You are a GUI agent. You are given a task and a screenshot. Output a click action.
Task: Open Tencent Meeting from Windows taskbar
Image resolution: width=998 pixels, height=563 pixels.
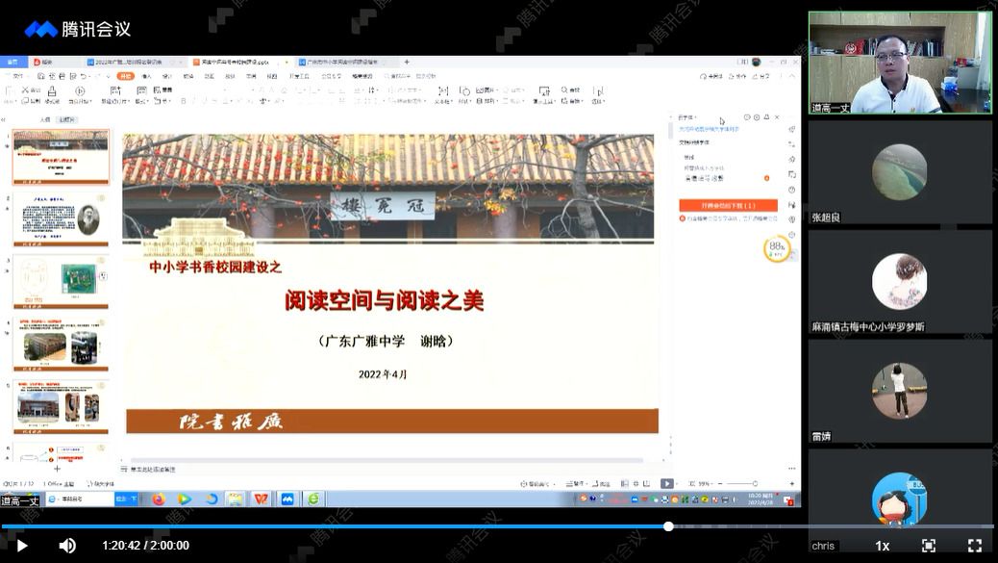click(x=287, y=499)
